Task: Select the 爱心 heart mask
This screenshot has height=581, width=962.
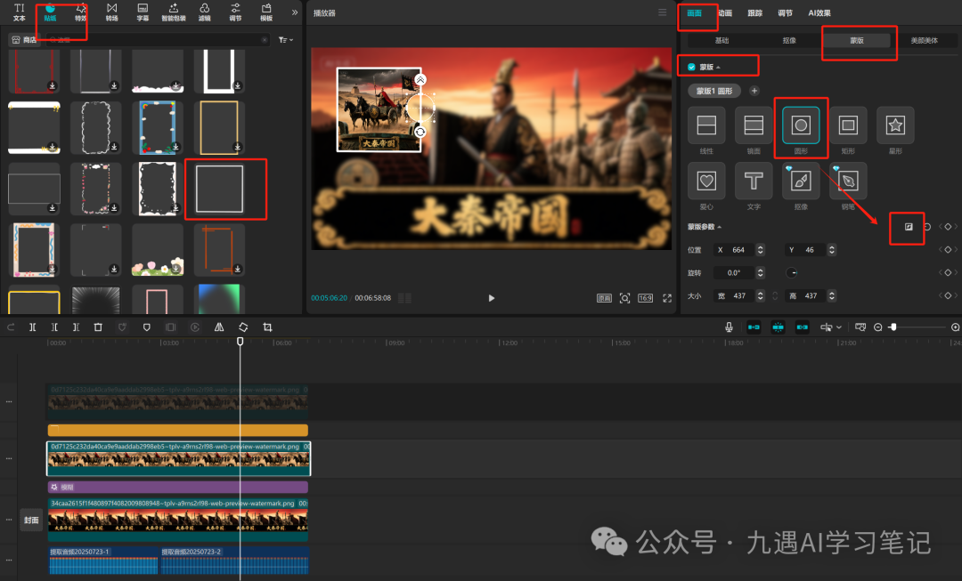Action: tap(706, 181)
